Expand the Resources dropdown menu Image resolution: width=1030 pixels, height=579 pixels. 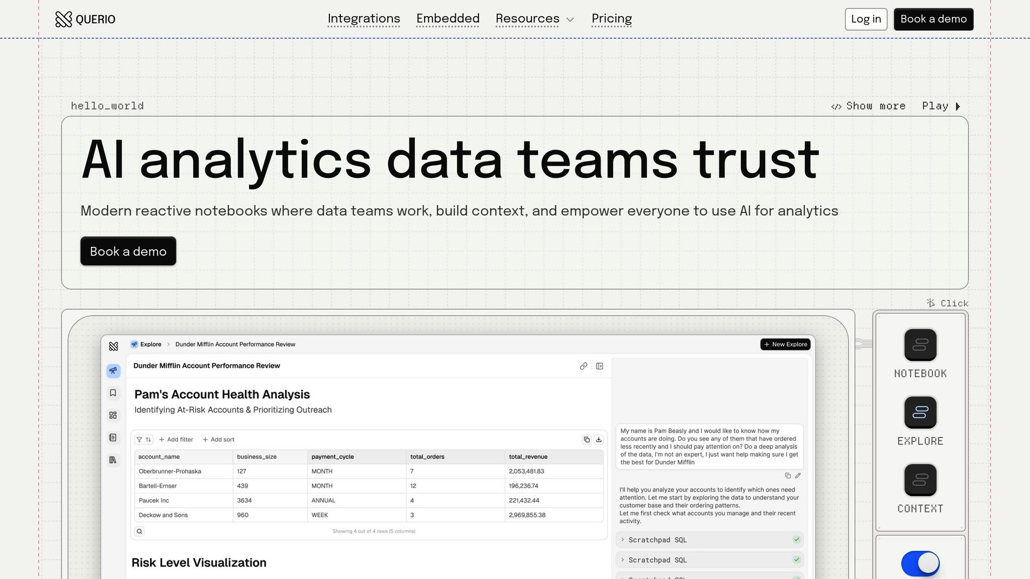(x=535, y=19)
